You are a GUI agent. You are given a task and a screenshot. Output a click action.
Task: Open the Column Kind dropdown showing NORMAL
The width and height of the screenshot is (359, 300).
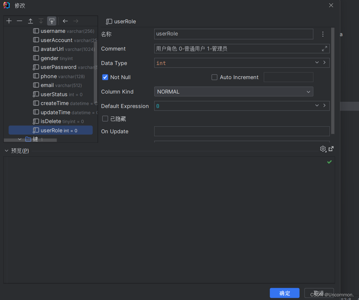pyautogui.click(x=308, y=92)
